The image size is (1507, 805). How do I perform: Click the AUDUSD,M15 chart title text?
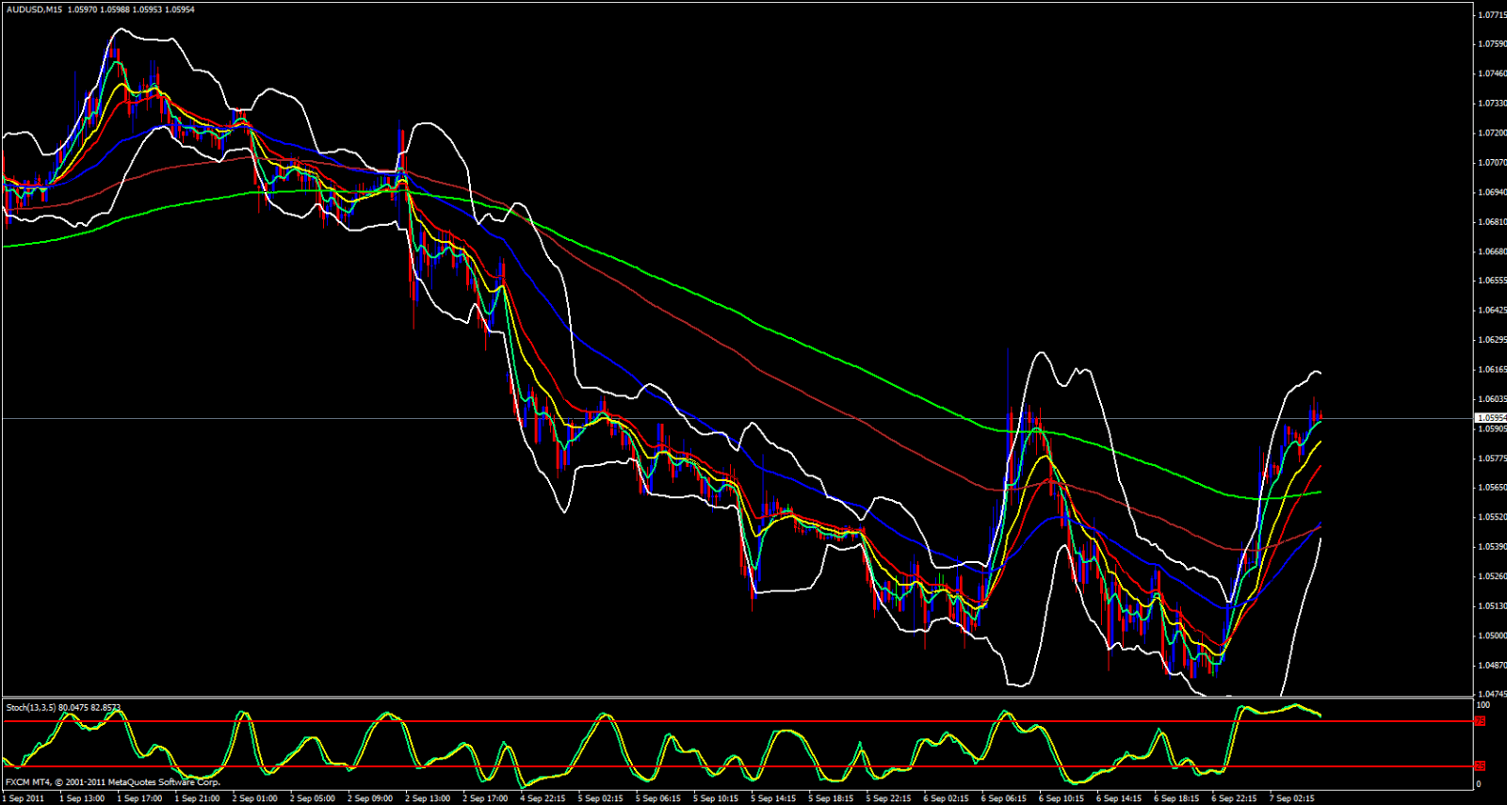(x=33, y=9)
